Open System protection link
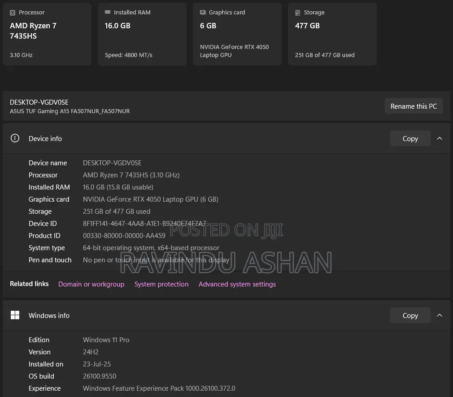Viewport: 453px width, 397px height. click(161, 284)
